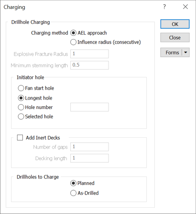Image resolution: width=196 pixels, height=214 pixels.
Task: Click the Close button
Action: [x=175, y=38]
